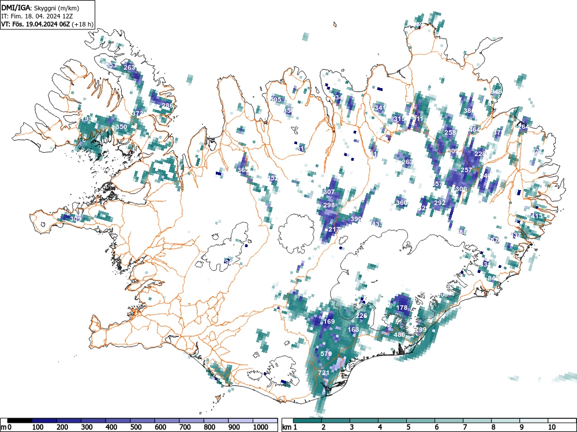
Task: Click the "1000" legend label
Action: tap(260, 427)
